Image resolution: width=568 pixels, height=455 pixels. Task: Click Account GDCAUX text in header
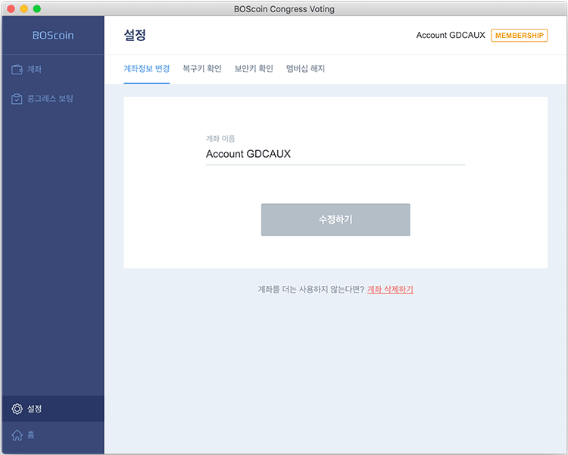point(451,35)
